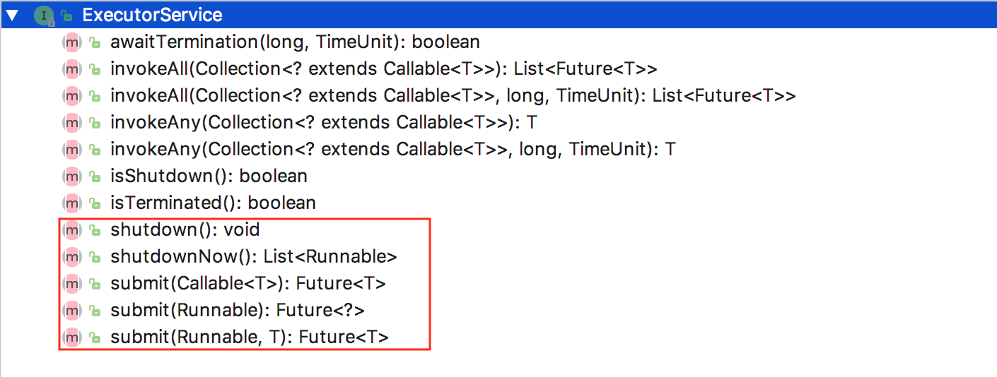The height and width of the screenshot is (377, 997).
Task: Select invokeAny method with long, TimeUnit
Action: point(392,150)
